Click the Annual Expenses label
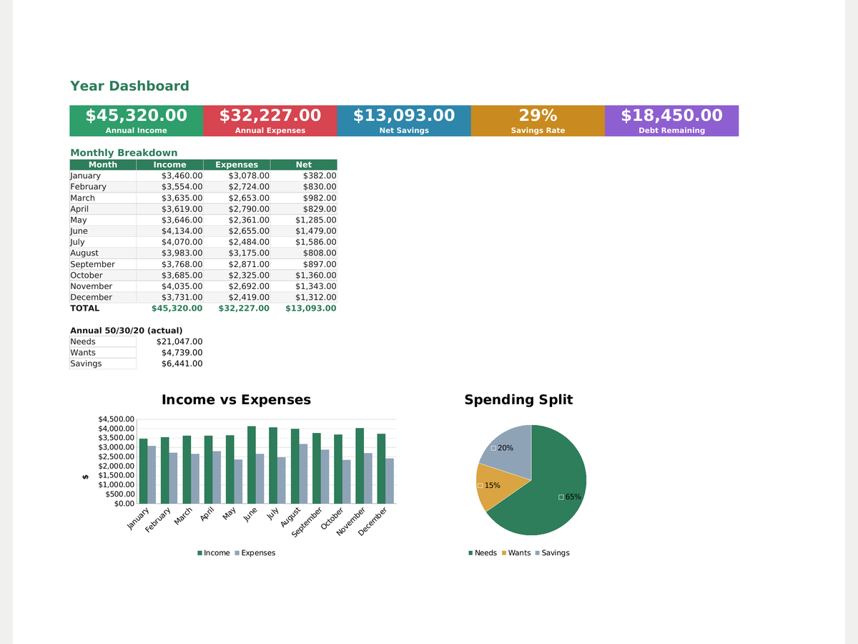858x644 pixels. click(x=270, y=131)
